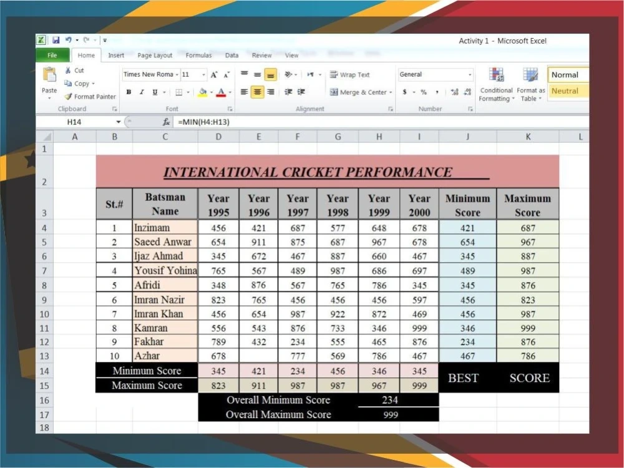Apply the Neutral cell style

tap(565, 90)
